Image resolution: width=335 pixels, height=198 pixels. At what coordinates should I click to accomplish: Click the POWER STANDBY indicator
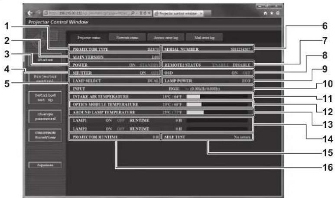[x=149, y=65]
